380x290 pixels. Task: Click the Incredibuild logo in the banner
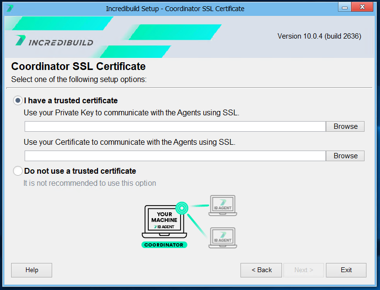click(x=54, y=41)
